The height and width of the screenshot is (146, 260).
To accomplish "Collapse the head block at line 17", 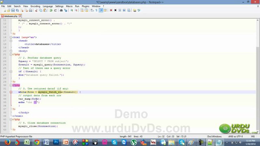I will coord(11,41).
